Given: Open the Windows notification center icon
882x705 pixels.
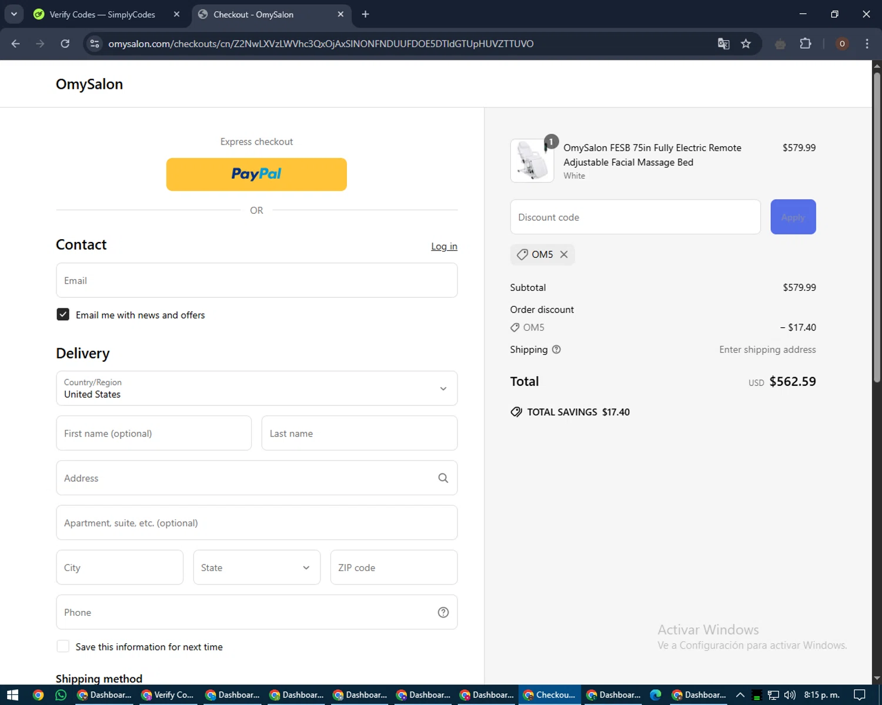Looking at the screenshot, I should click(860, 695).
